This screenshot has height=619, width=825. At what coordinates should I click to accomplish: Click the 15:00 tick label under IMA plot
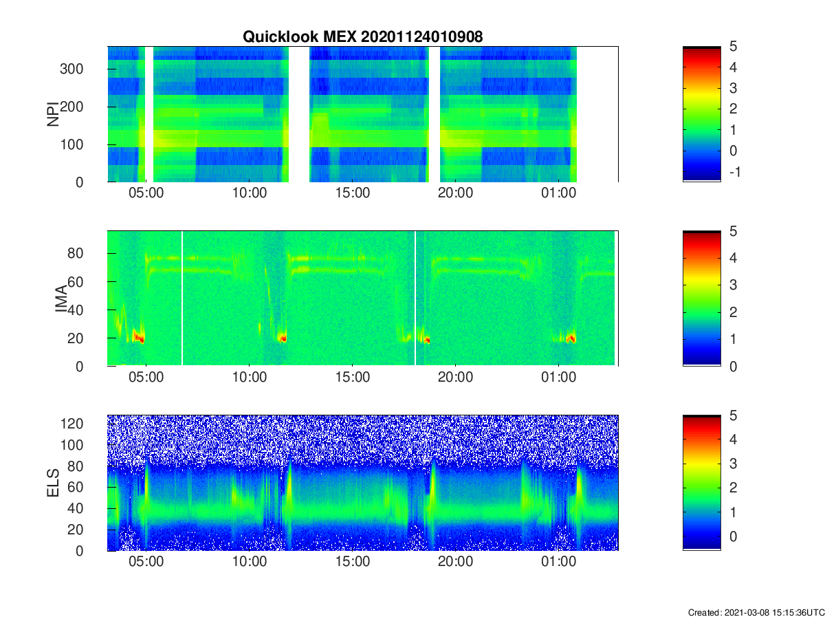click(353, 378)
